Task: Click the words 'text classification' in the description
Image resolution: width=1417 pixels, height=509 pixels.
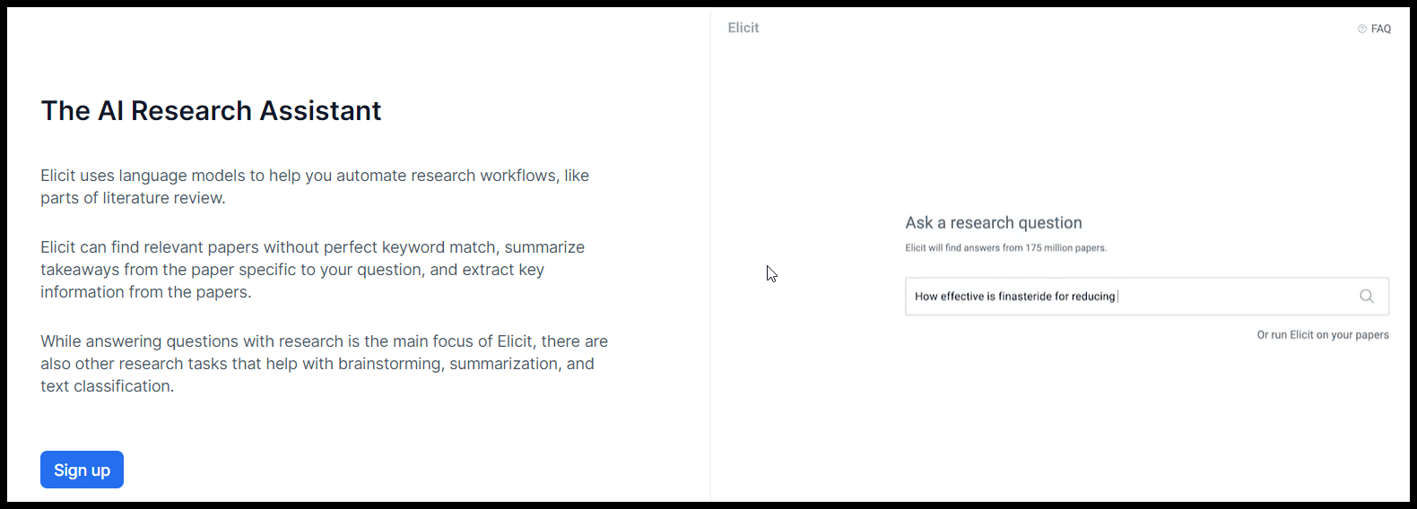Action: 106,386
